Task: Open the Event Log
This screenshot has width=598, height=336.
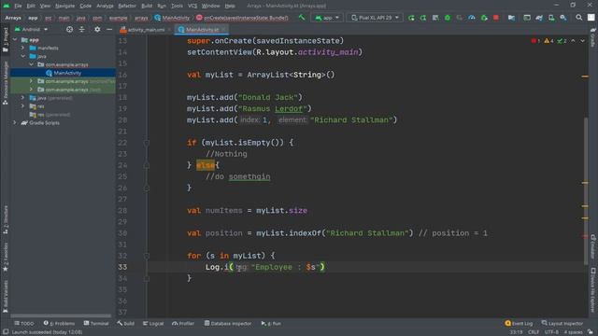Action: [x=519, y=324]
